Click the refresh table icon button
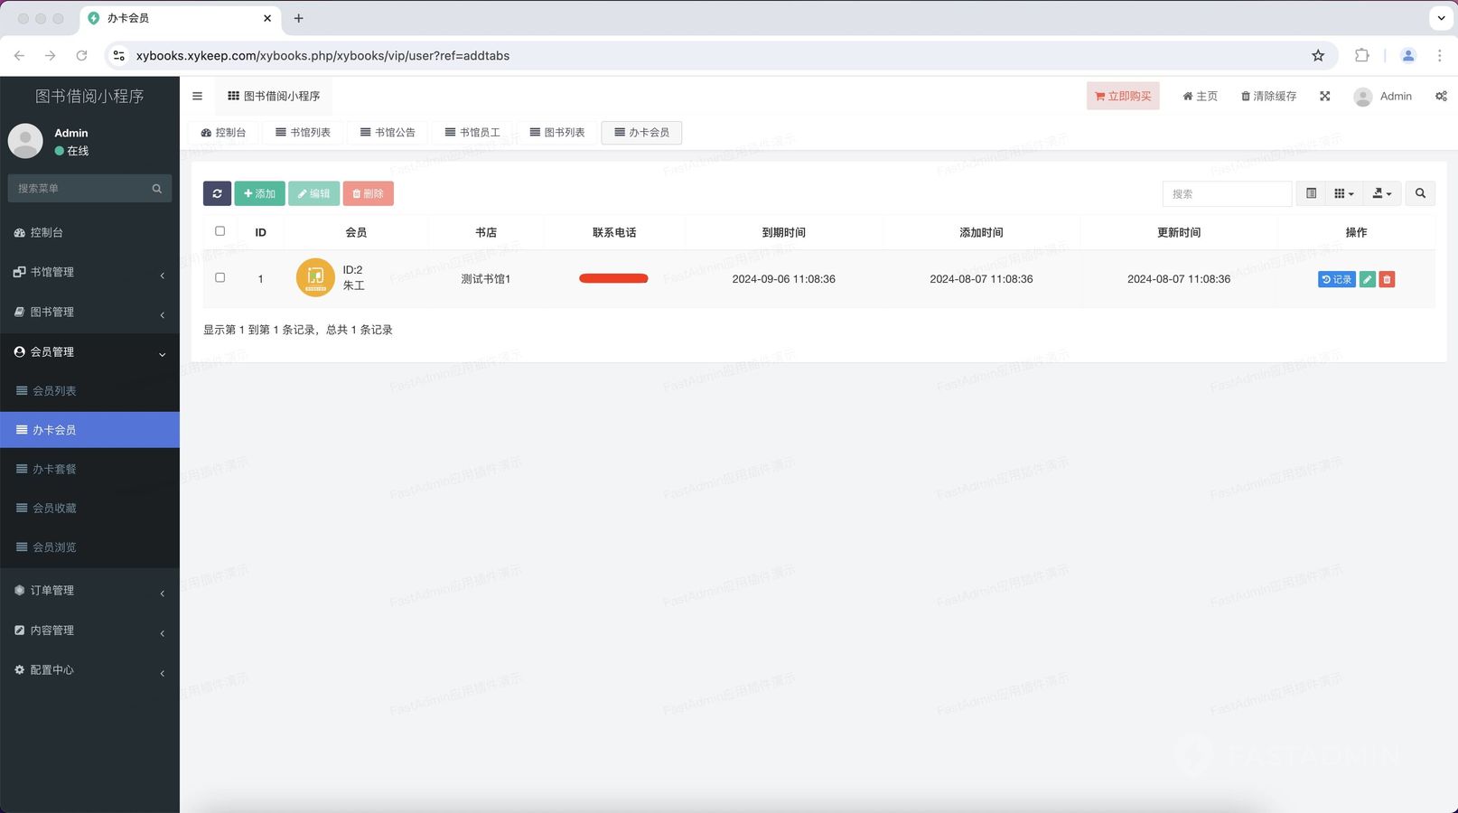1458x813 pixels. click(217, 193)
